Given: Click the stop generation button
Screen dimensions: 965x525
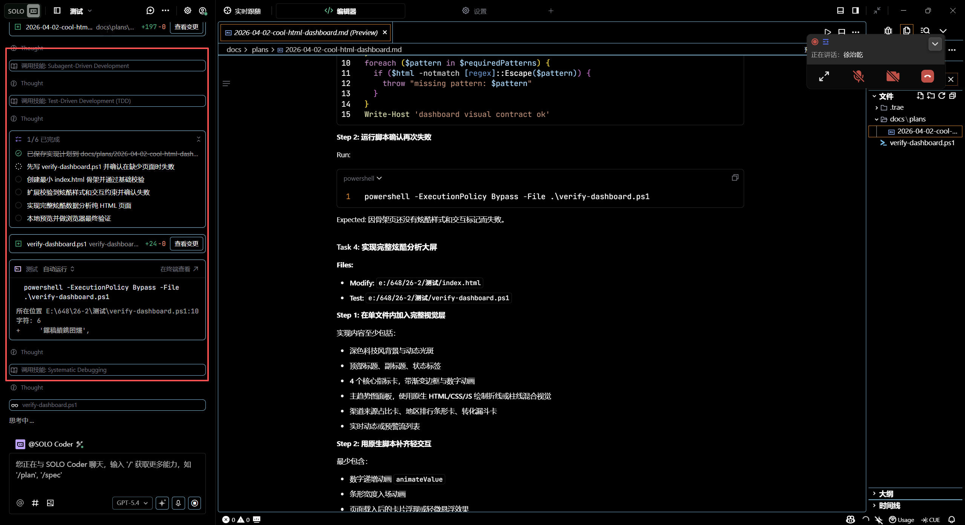Looking at the screenshot, I should click(x=195, y=503).
